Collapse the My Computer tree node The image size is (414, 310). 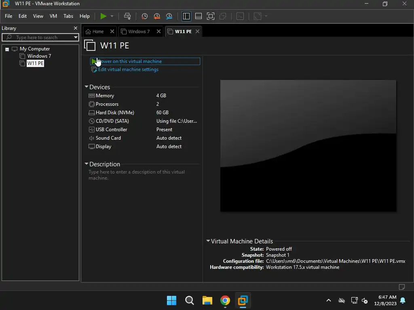[7, 49]
